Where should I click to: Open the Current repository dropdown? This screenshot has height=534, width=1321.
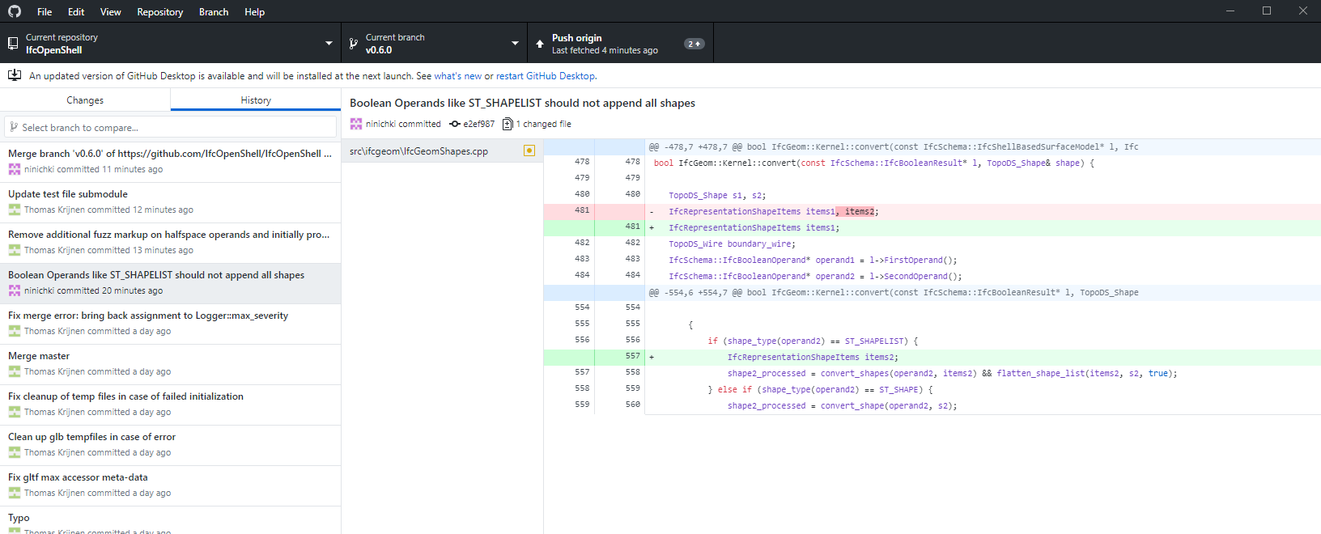pyautogui.click(x=170, y=43)
